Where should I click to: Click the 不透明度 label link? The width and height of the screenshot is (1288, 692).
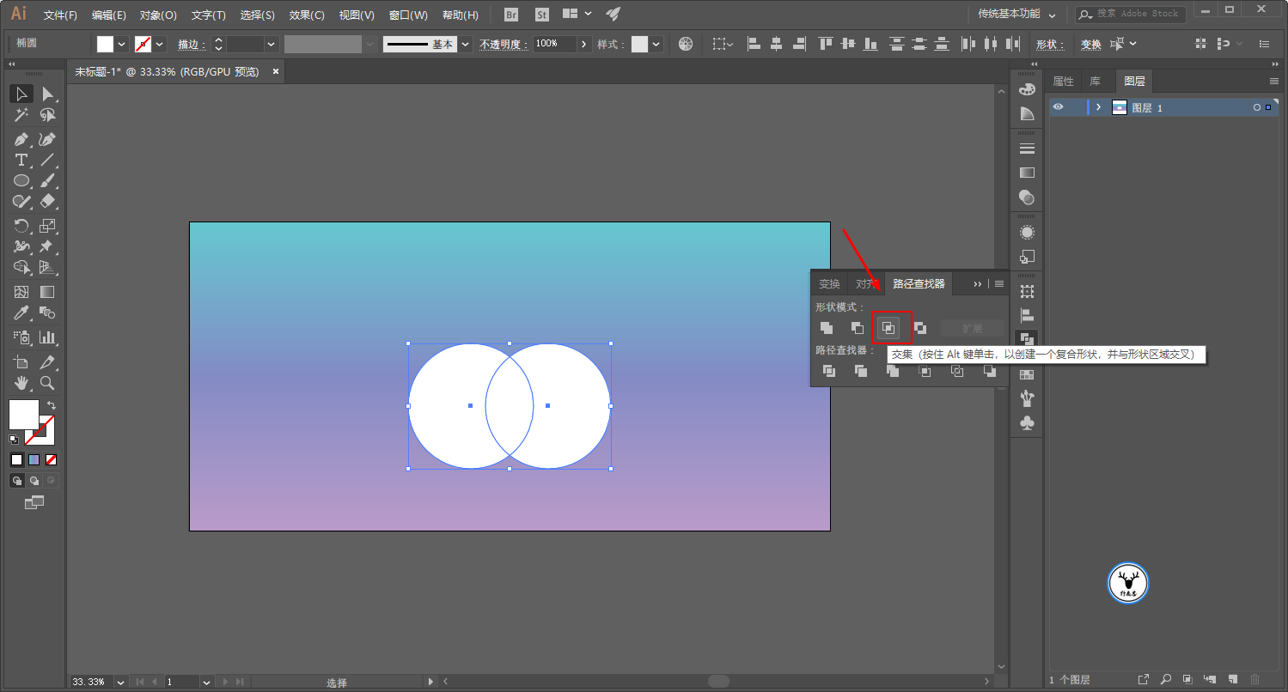pos(504,44)
